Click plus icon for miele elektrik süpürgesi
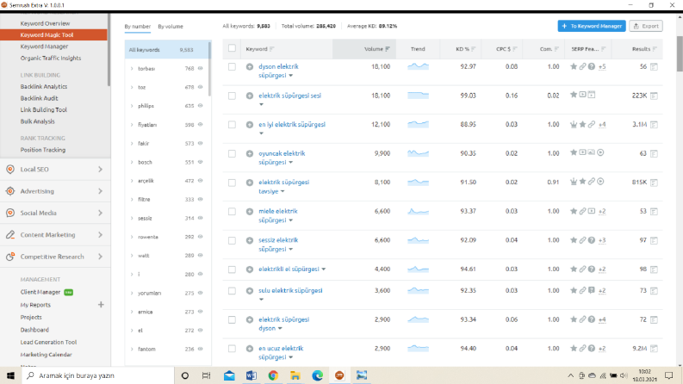The height and width of the screenshot is (384, 683). pos(250,212)
